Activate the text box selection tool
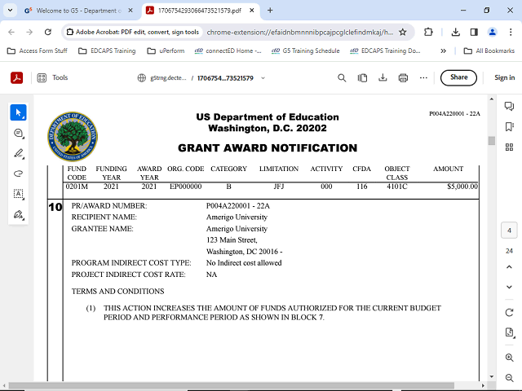This screenshot has height=391, width=522. tap(18, 194)
